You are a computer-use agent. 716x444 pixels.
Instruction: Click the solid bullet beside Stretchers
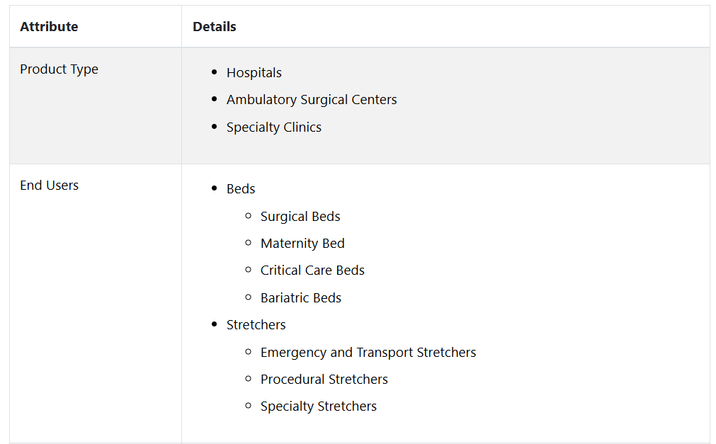pyautogui.click(x=215, y=324)
